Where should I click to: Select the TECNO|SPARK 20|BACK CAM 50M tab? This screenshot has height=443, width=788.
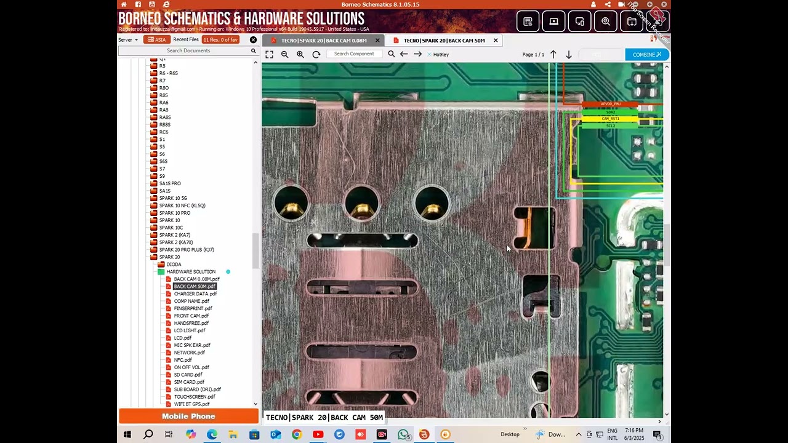(x=444, y=40)
